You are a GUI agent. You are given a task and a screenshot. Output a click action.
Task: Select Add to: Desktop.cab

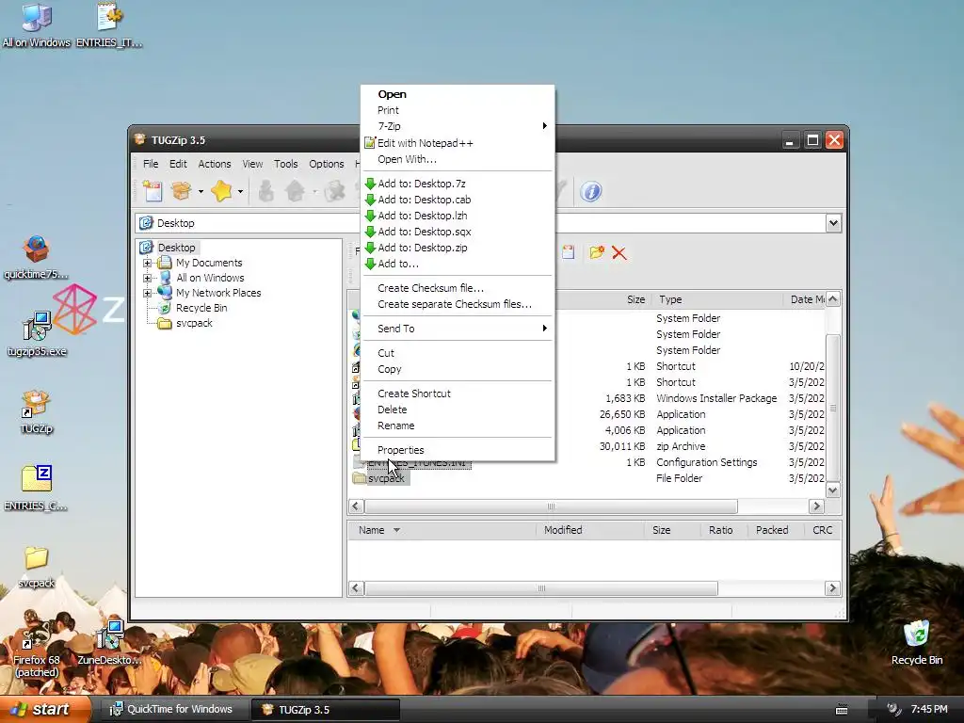point(458,200)
